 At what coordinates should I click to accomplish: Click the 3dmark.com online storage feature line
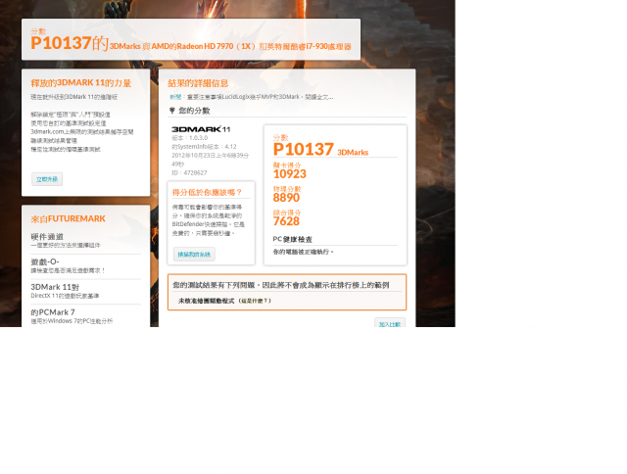tap(82, 131)
